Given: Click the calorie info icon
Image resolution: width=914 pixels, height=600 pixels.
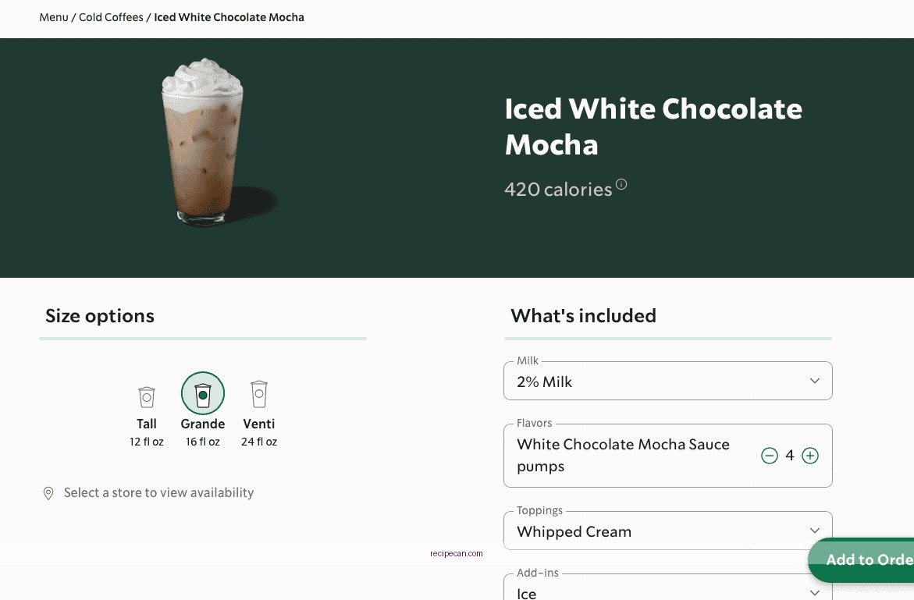Looking at the screenshot, I should tap(621, 183).
